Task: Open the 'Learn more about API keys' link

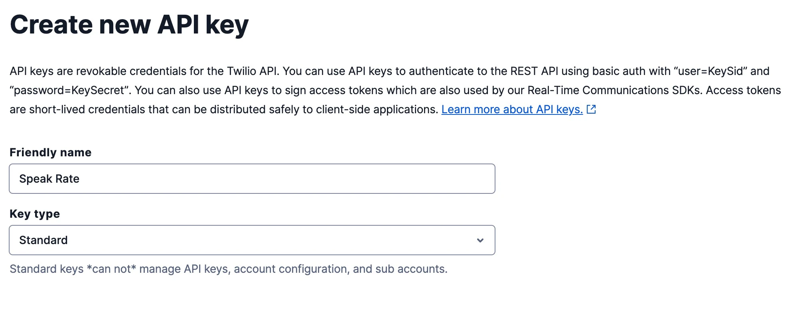Action: point(512,109)
